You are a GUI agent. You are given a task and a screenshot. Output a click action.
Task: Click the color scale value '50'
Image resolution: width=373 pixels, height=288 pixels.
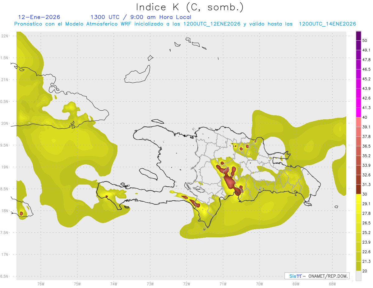(365, 41)
